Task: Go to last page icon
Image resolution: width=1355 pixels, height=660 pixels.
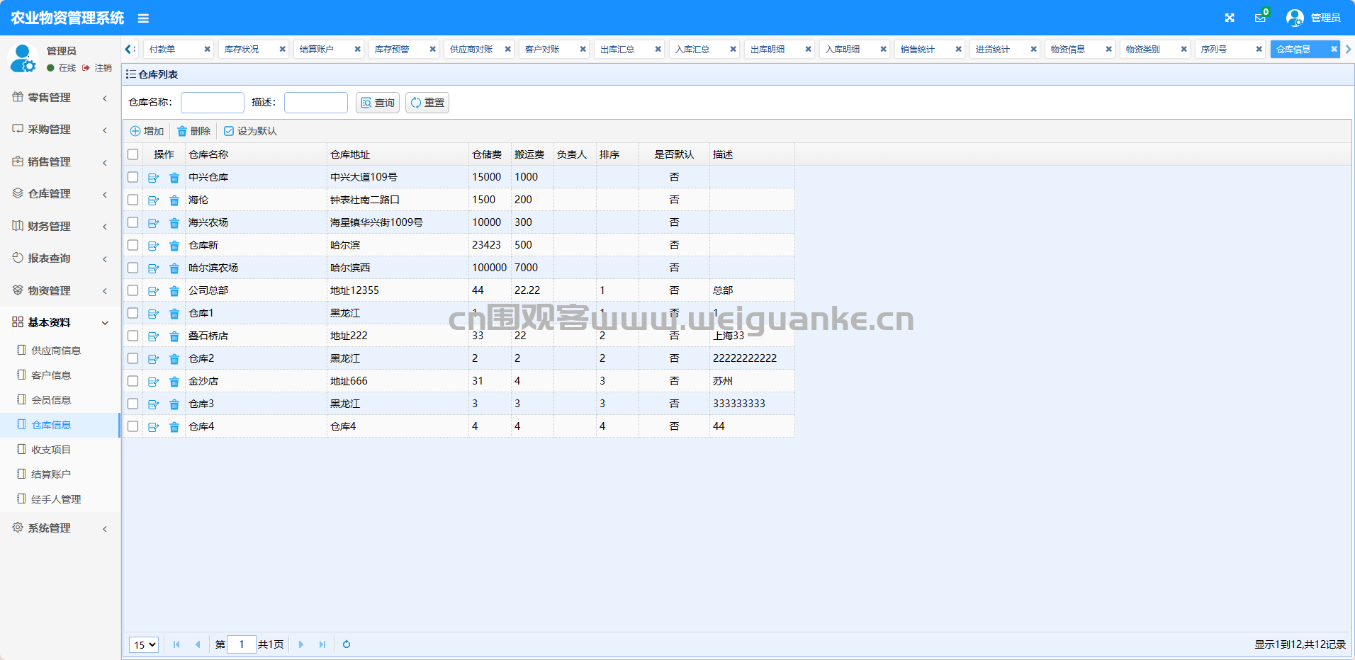Action: click(x=322, y=644)
